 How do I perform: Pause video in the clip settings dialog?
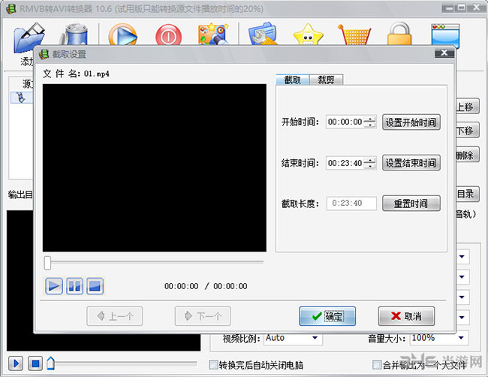click(x=74, y=286)
